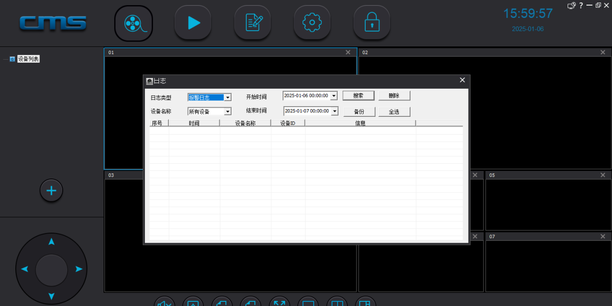The image size is (612, 306).
Task: Toggle the muted speaker icon
Action: pyautogui.click(x=165, y=303)
